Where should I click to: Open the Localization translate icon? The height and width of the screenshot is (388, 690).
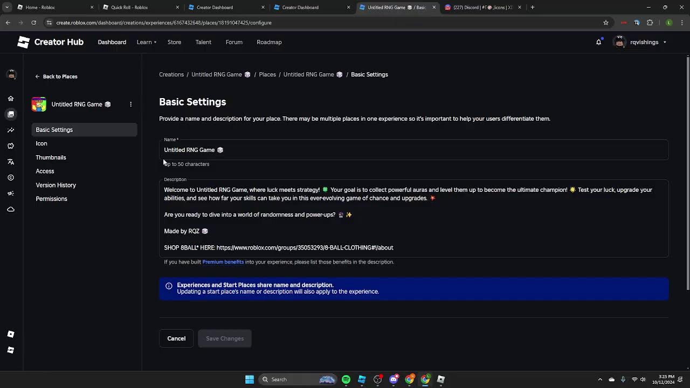pos(11,162)
